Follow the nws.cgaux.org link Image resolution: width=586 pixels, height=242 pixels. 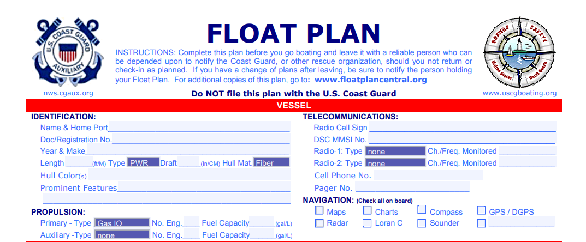click(68, 93)
